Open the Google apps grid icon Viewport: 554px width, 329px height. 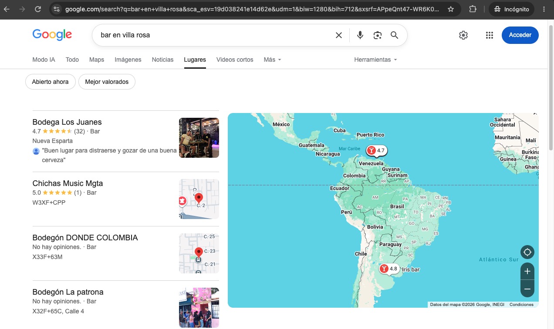pos(489,35)
